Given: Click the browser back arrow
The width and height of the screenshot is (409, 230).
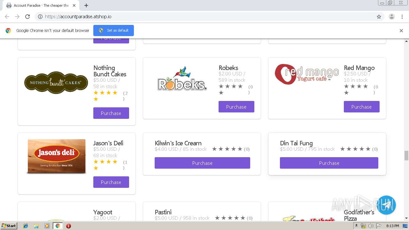Looking at the screenshot, I should (7, 17).
